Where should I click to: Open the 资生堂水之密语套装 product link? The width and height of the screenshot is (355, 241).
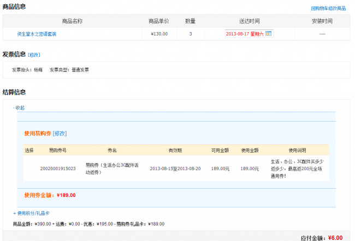pos(37,34)
